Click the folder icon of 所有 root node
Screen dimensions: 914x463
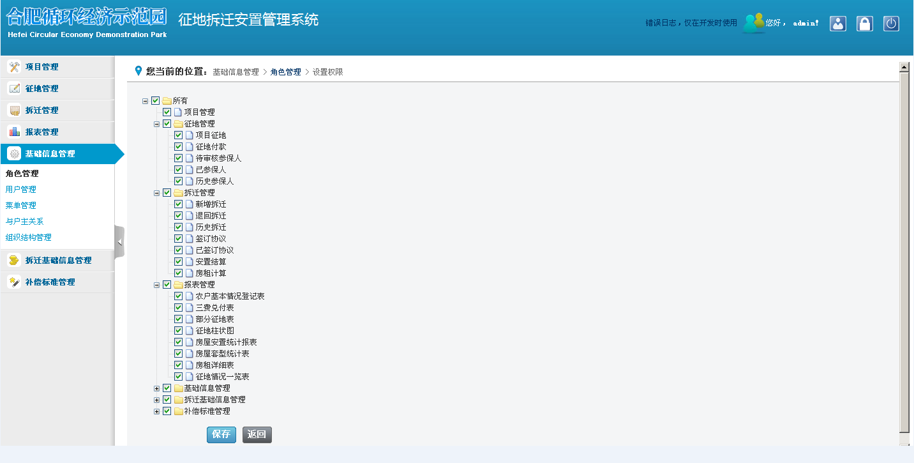(x=167, y=101)
